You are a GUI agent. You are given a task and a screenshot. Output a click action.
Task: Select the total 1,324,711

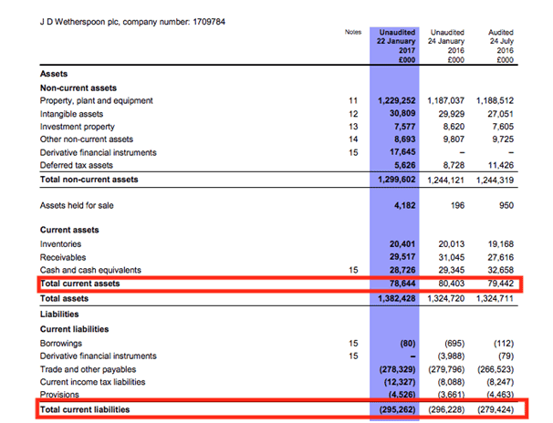tap(495, 299)
